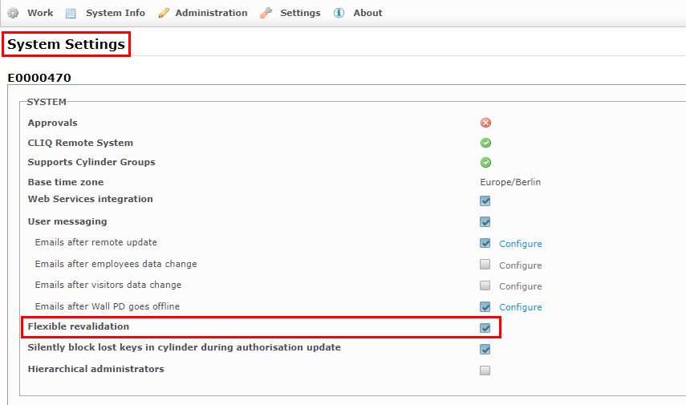Image resolution: width=686 pixels, height=405 pixels.
Task: Click the System Info table icon
Action: tap(71, 14)
